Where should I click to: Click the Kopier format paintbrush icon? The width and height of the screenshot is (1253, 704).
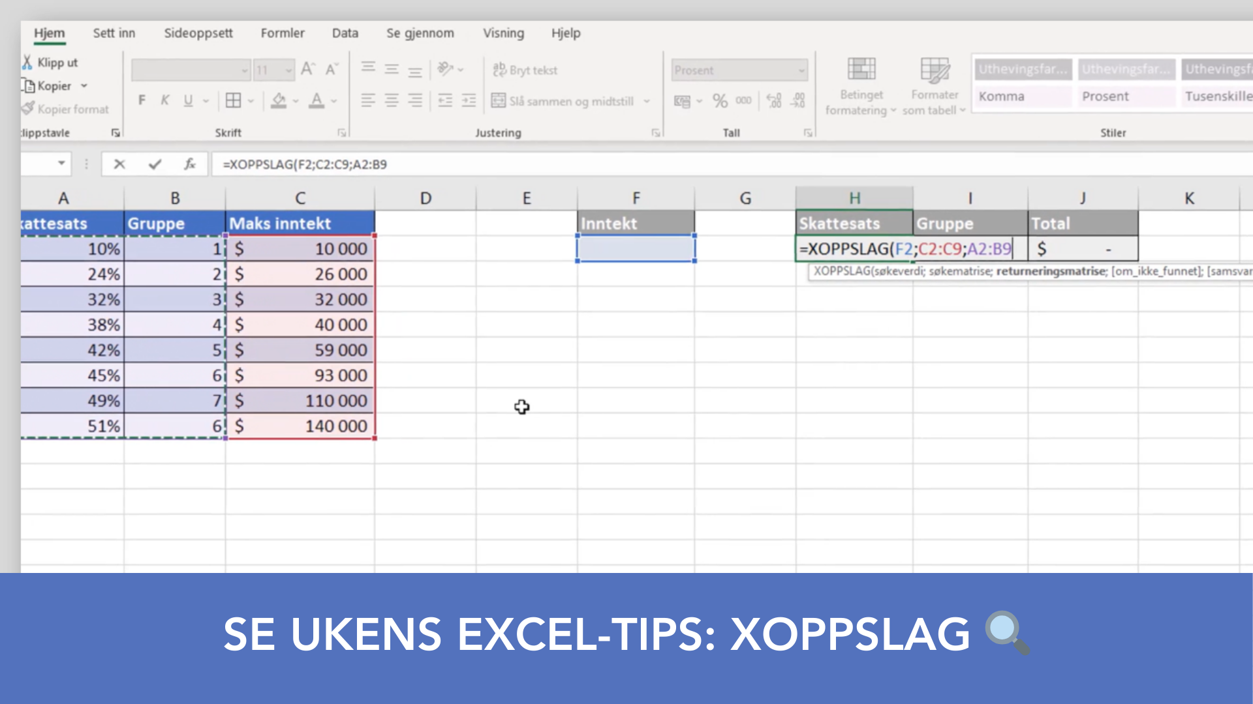[27, 109]
